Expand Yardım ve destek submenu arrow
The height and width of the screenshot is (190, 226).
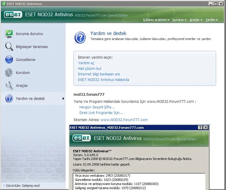63,98
